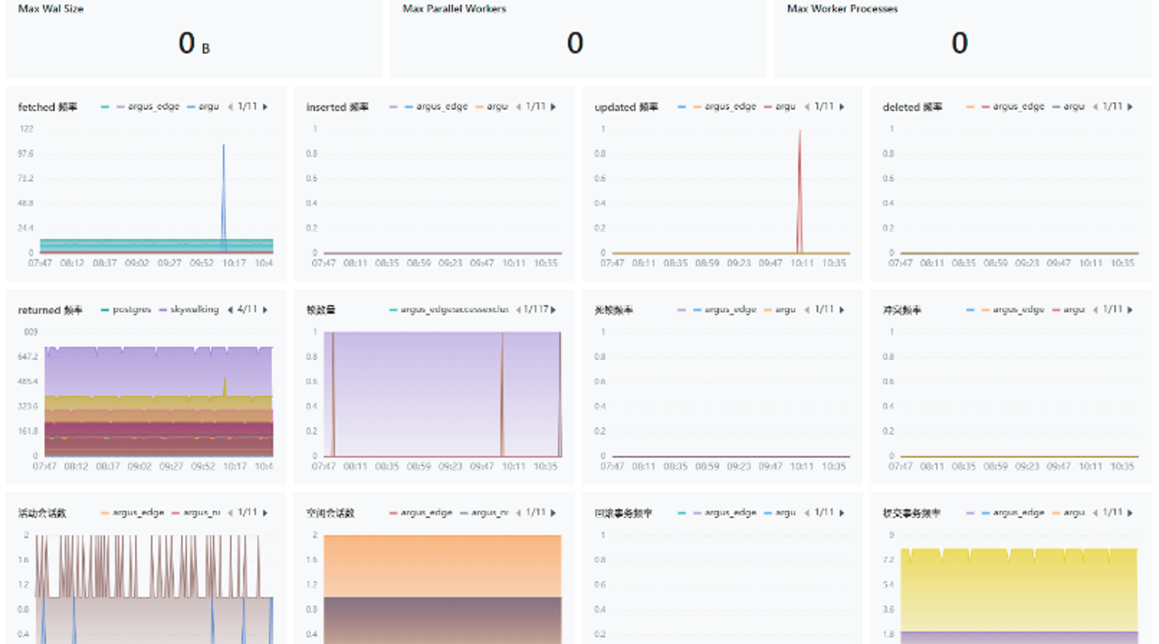
Task: Click the orange area in 空闲会话数 chart
Action: pyautogui.click(x=442, y=566)
